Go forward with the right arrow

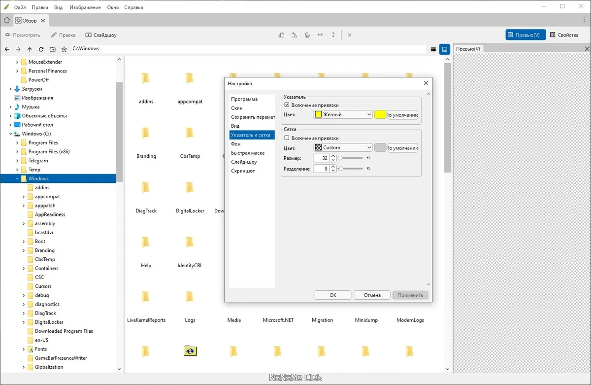(x=18, y=49)
